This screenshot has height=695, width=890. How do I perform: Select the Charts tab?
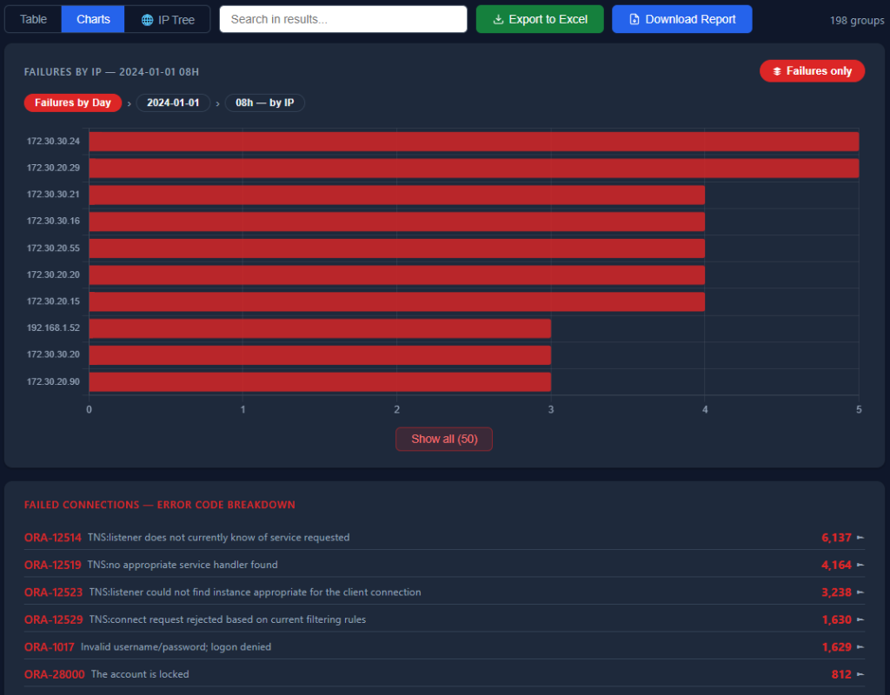93,19
